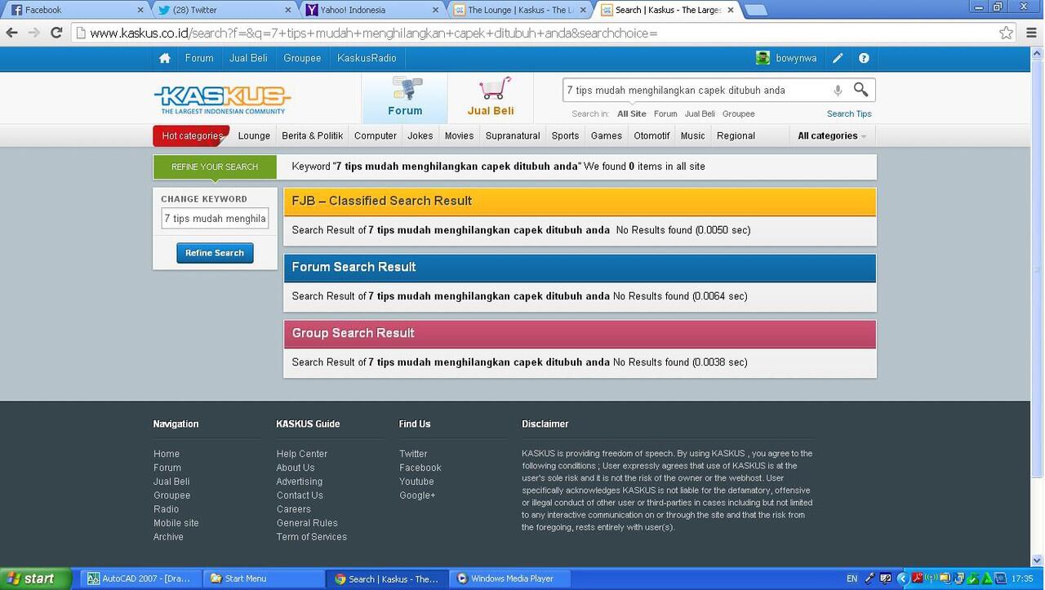Click the KASKUS logo
The width and height of the screenshot is (1045, 590).
coord(222,100)
